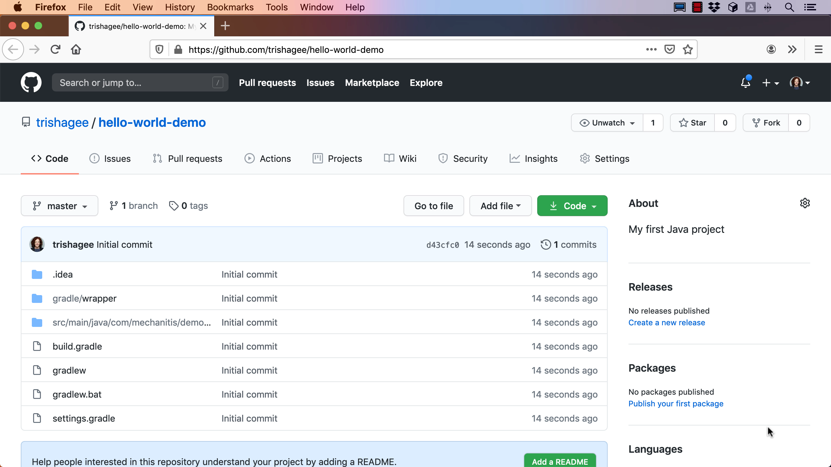Viewport: 831px width, 467px height.
Task: Click the pull requests branch icon
Action: pyautogui.click(x=157, y=159)
